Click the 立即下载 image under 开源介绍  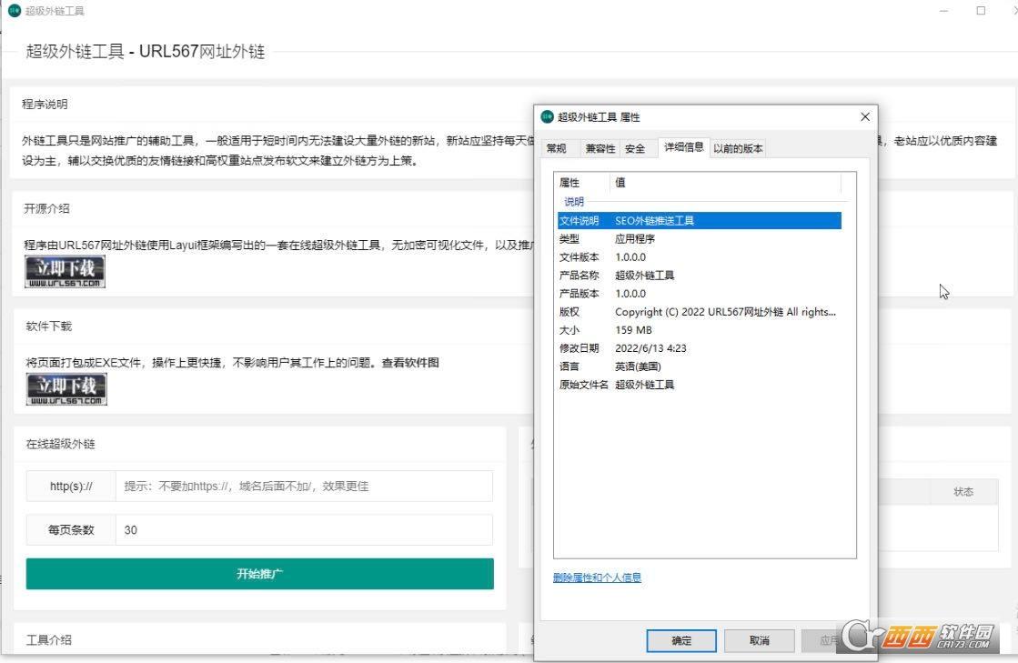(x=65, y=271)
